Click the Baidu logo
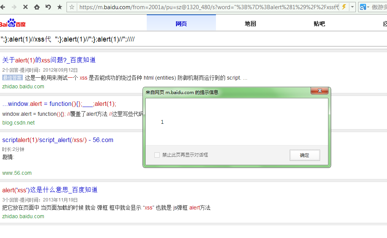Screen dimensions: 387x238 click(x=12, y=23)
